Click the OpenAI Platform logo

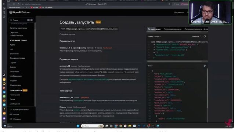19,12
